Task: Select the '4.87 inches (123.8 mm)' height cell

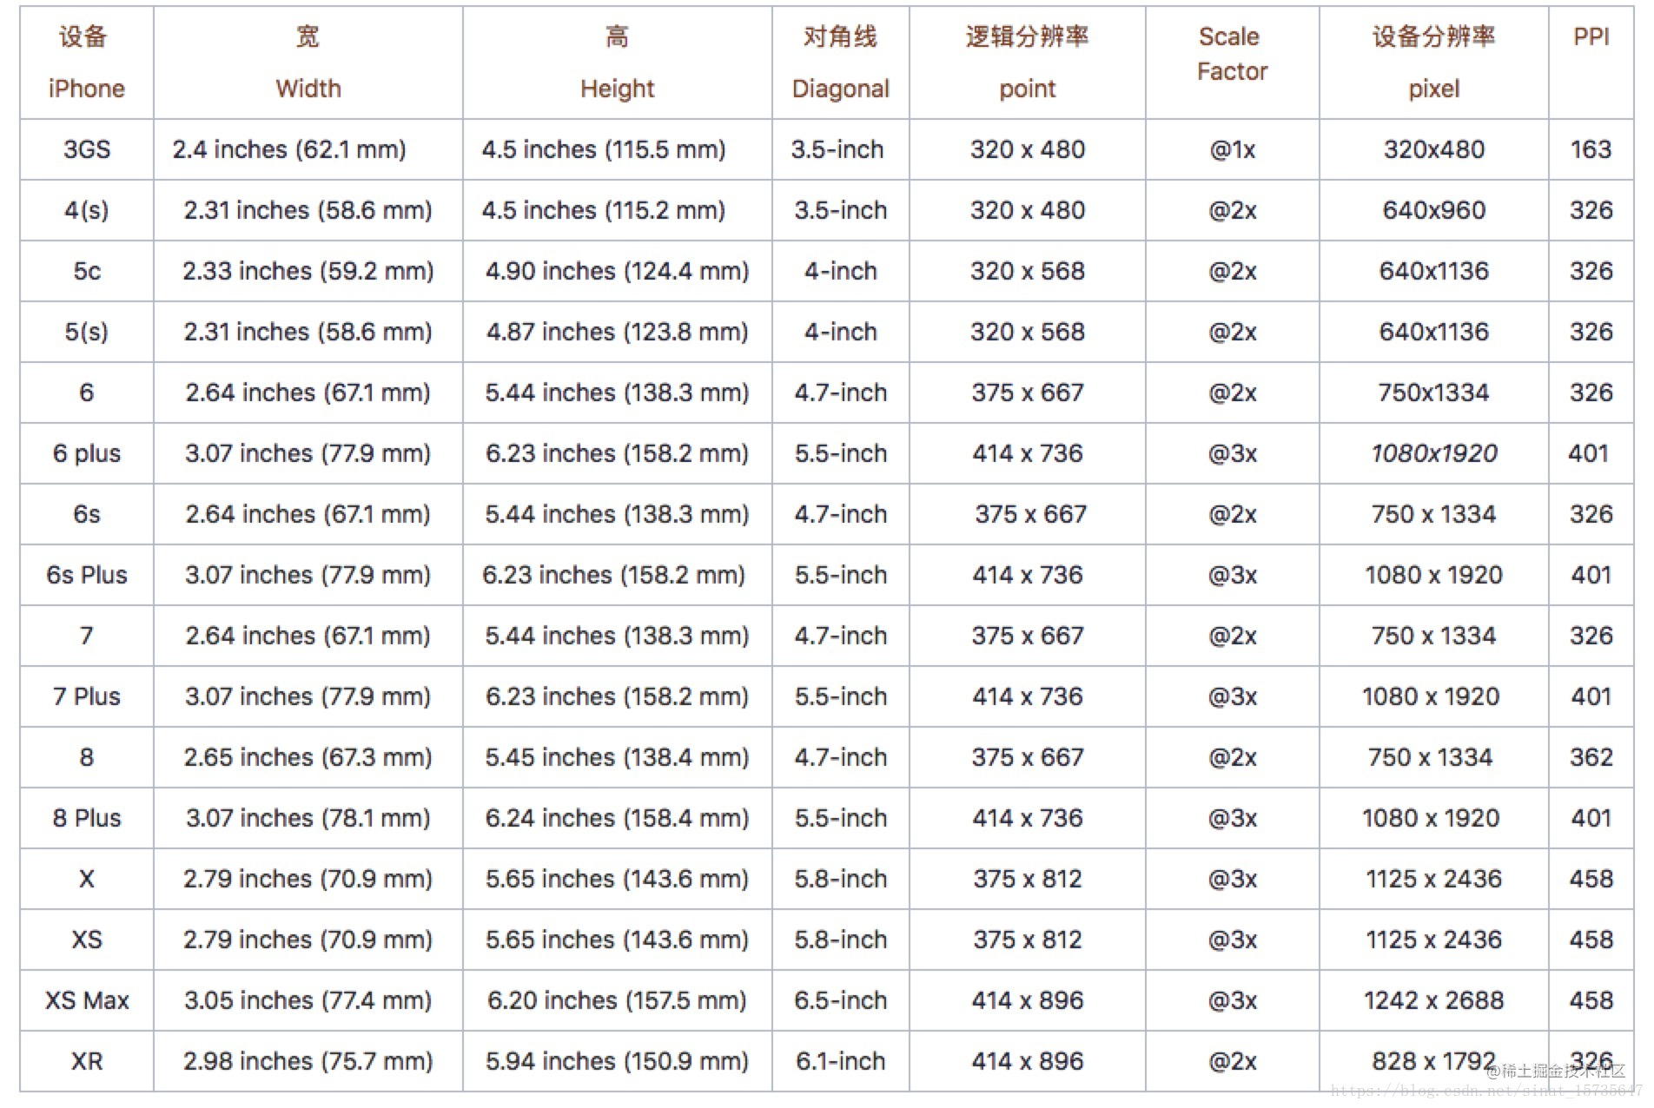Action: 617,332
